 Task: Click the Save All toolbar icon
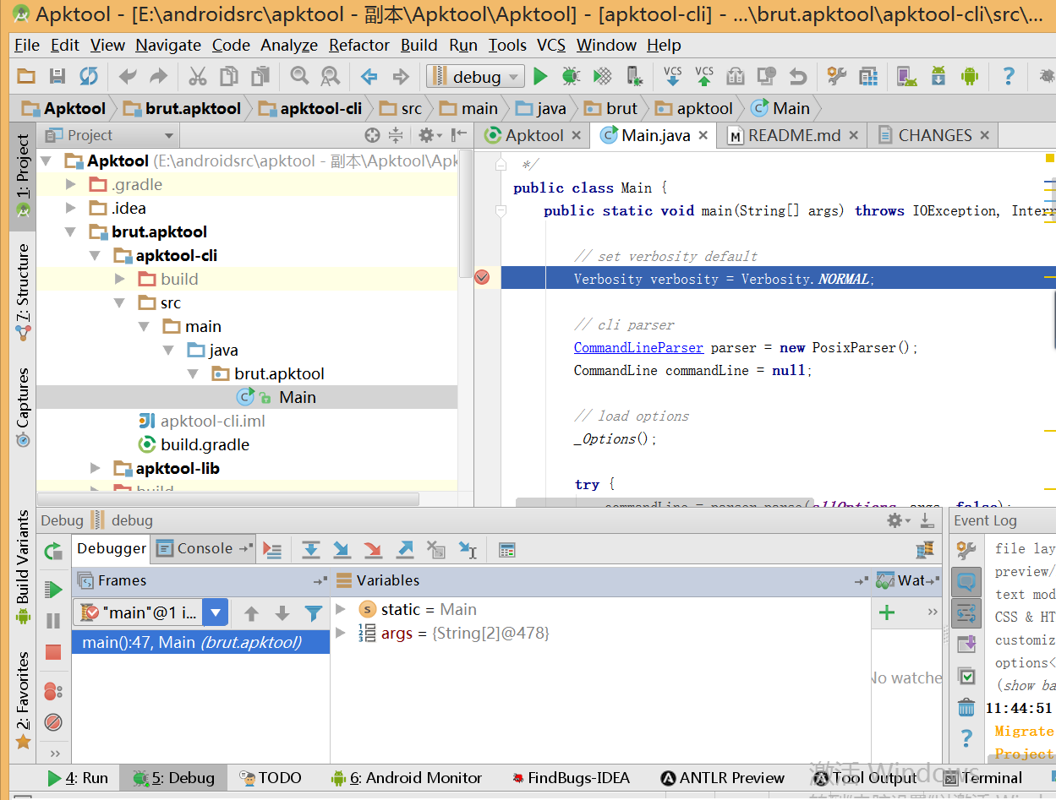coord(57,77)
